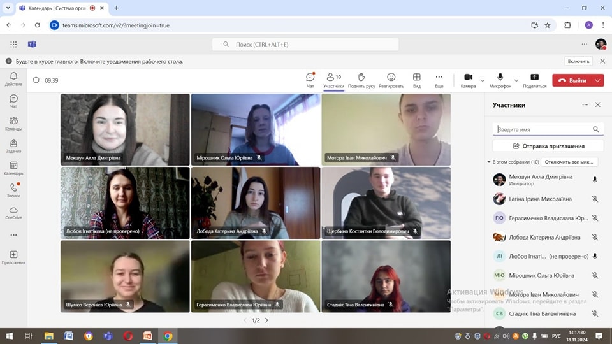The width and height of the screenshot is (612, 344).
Task: Click the 'Отправка приглашения' button
Action: pyautogui.click(x=548, y=146)
